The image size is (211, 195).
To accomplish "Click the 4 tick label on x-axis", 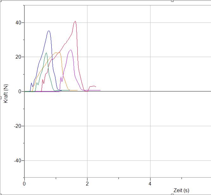I will coord(150,184).
